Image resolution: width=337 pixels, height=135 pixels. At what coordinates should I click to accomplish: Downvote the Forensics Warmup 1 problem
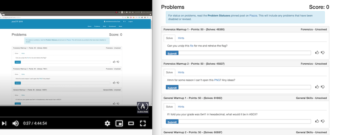tap(323, 53)
